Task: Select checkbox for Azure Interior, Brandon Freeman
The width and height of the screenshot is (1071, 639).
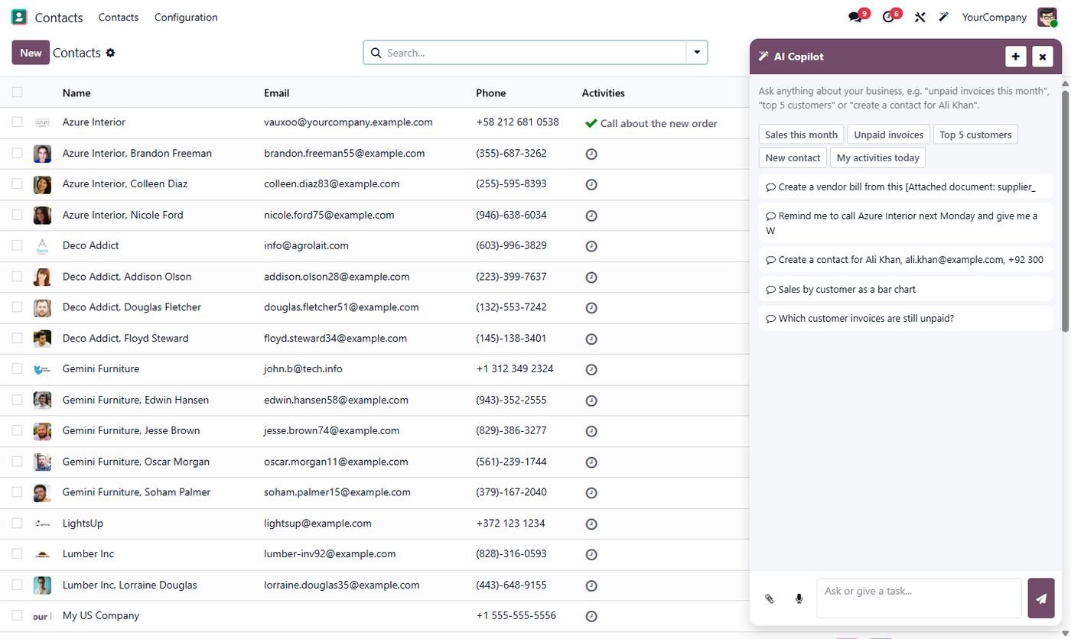Action: point(17,153)
